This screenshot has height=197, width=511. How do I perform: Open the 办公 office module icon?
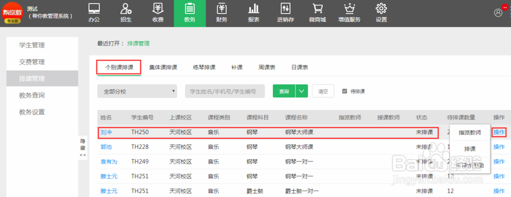(x=94, y=9)
